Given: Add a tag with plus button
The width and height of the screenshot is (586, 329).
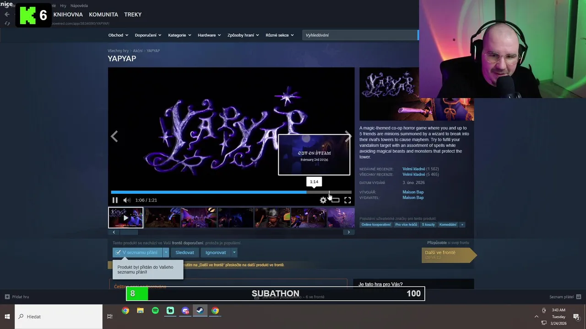Looking at the screenshot, I should 462,225.
